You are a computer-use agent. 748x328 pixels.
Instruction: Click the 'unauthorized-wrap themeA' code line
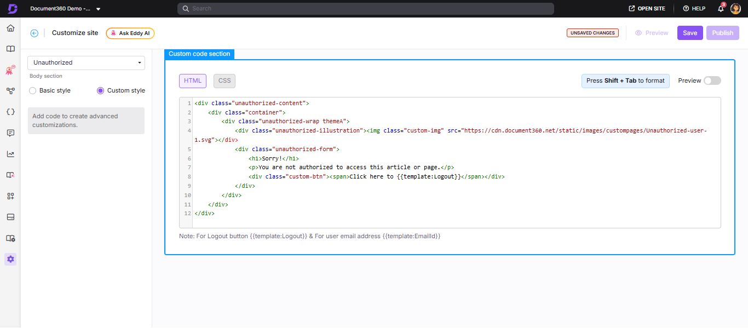point(285,122)
